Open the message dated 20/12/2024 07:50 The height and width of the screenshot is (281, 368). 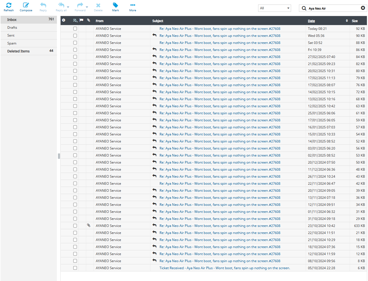pos(220,162)
